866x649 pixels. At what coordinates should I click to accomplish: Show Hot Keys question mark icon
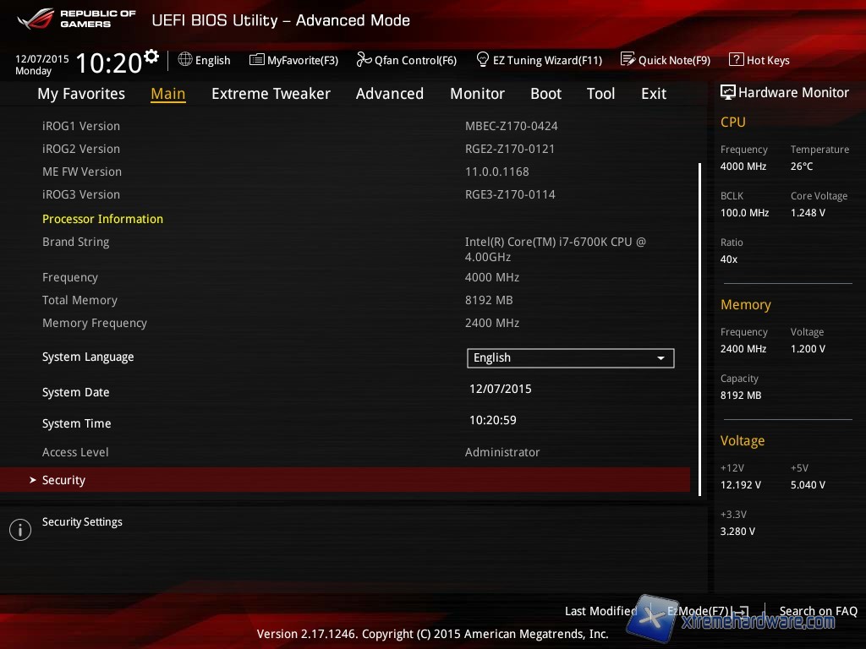pos(736,60)
